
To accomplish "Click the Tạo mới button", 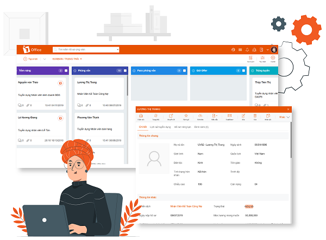I will (x=30, y=59).
